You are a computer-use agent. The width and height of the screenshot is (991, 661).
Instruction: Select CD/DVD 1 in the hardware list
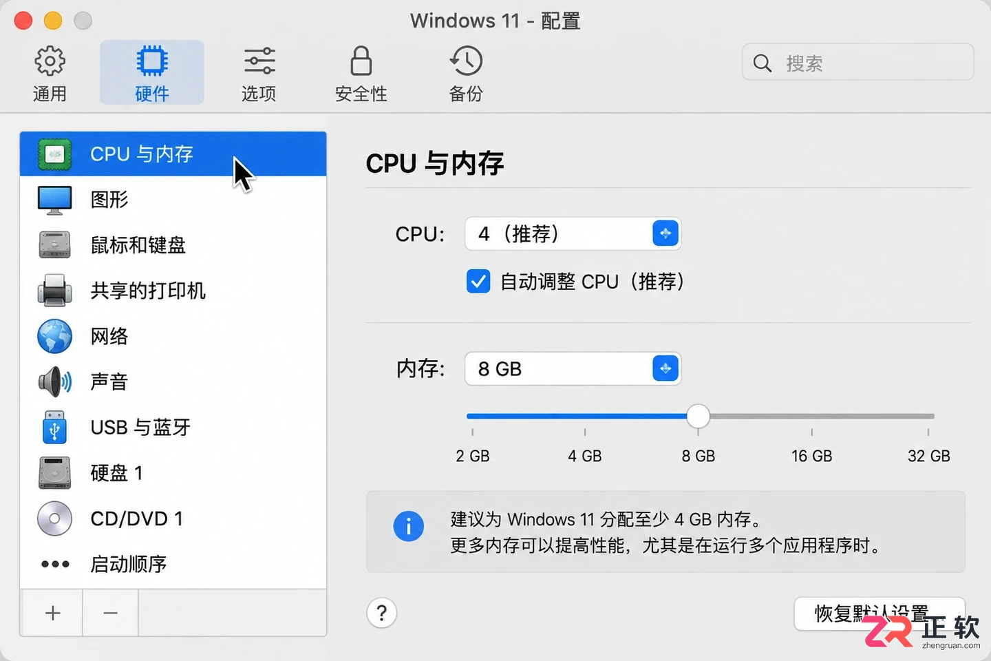coord(173,518)
